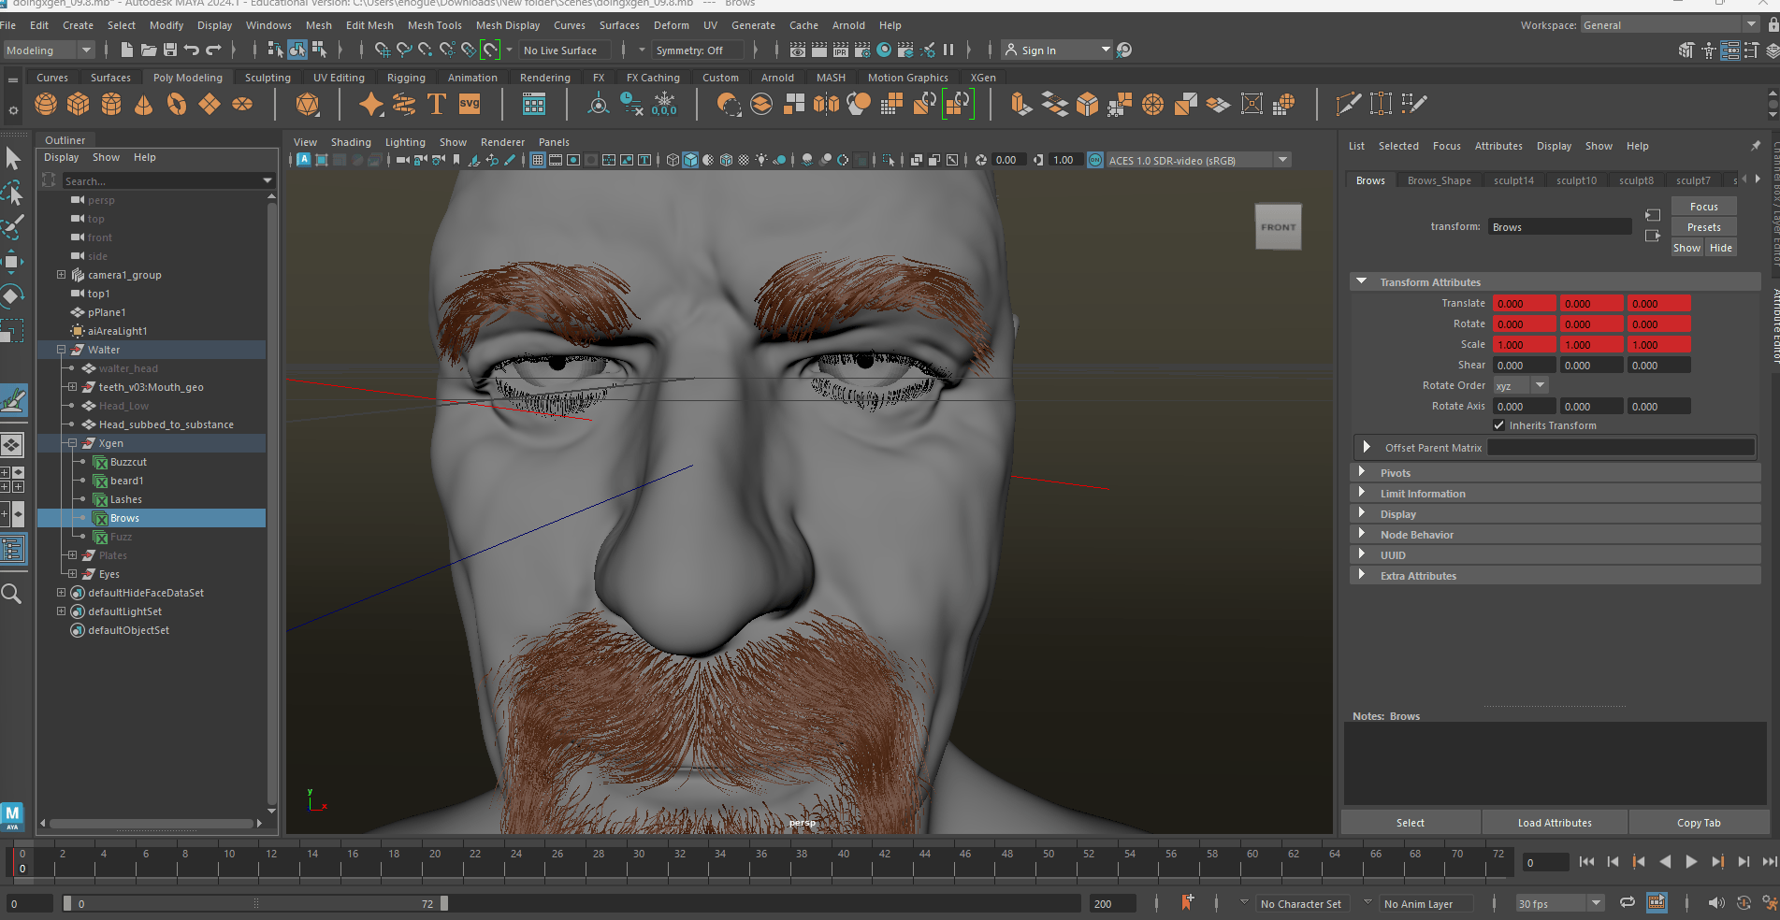Click the Go to end of playback range button
Image resolution: width=1780 pixels, height=920 pixels.
pos(1769,862)
